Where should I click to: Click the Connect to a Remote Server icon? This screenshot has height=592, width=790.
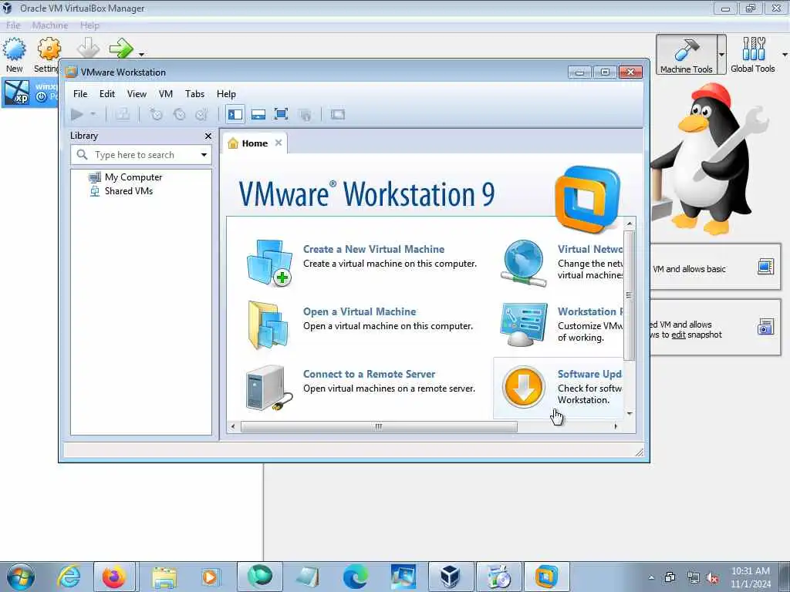(269, 388)
